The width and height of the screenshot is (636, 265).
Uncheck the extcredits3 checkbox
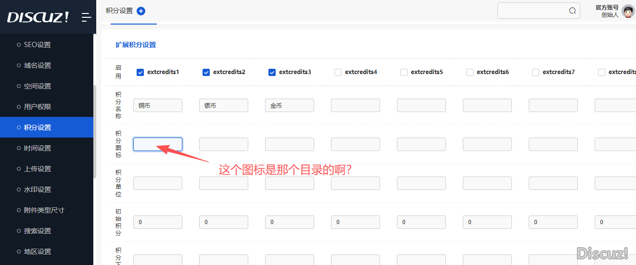(x=272, y=72)
